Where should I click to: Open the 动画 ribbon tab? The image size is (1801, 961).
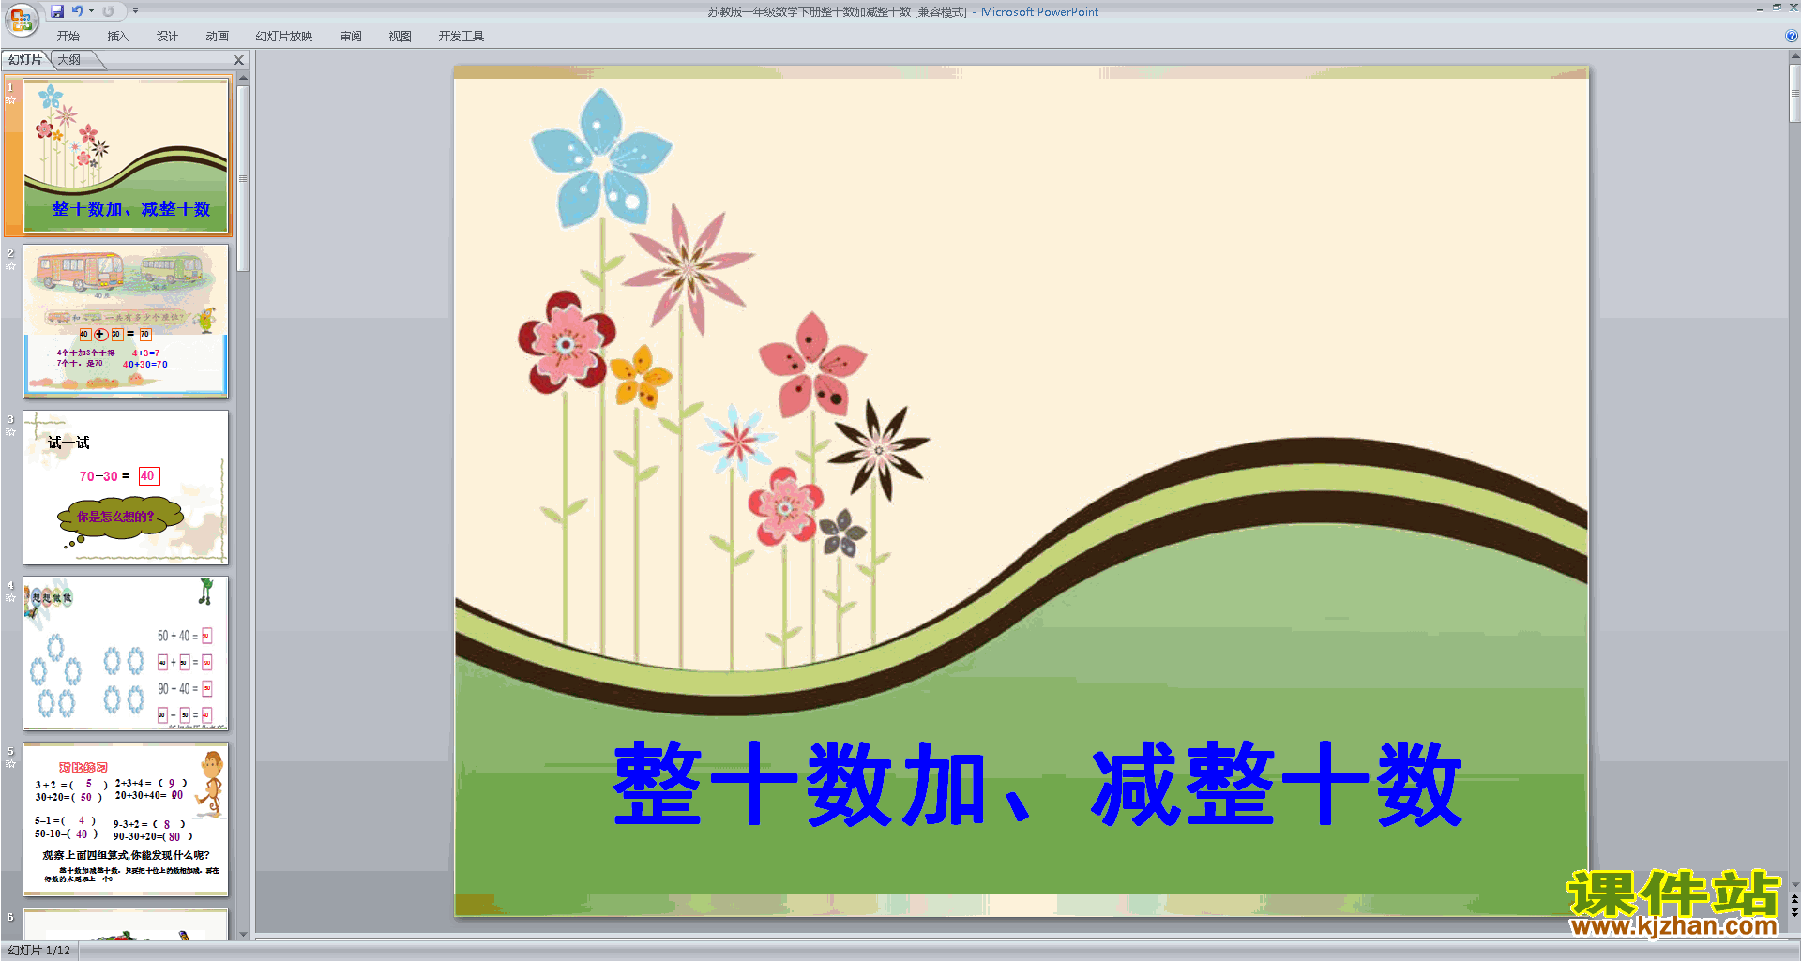(217, 37)
